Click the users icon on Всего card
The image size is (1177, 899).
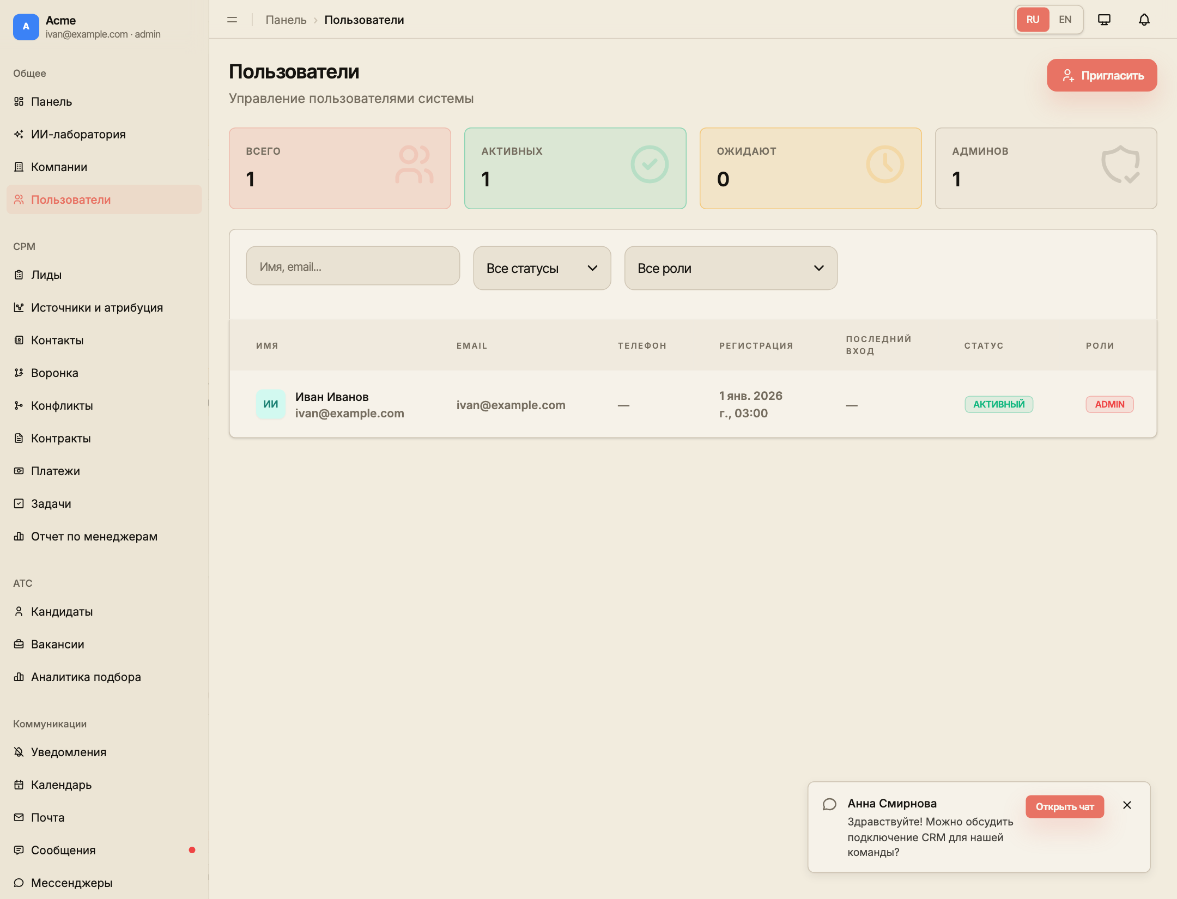click(x=414, y=164)
